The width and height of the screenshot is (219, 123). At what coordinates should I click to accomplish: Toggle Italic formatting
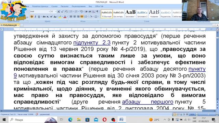tap(35, 17)
